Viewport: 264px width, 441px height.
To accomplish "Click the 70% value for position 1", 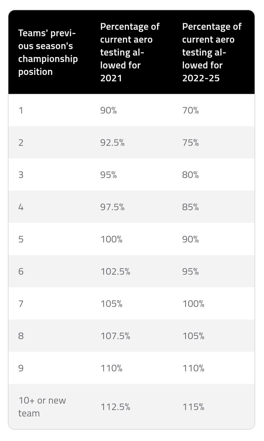I will pos(190,110).
